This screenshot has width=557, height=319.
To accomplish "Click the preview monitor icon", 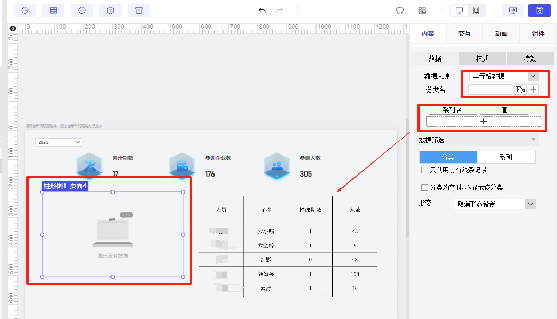I will (x=513, y=10).
